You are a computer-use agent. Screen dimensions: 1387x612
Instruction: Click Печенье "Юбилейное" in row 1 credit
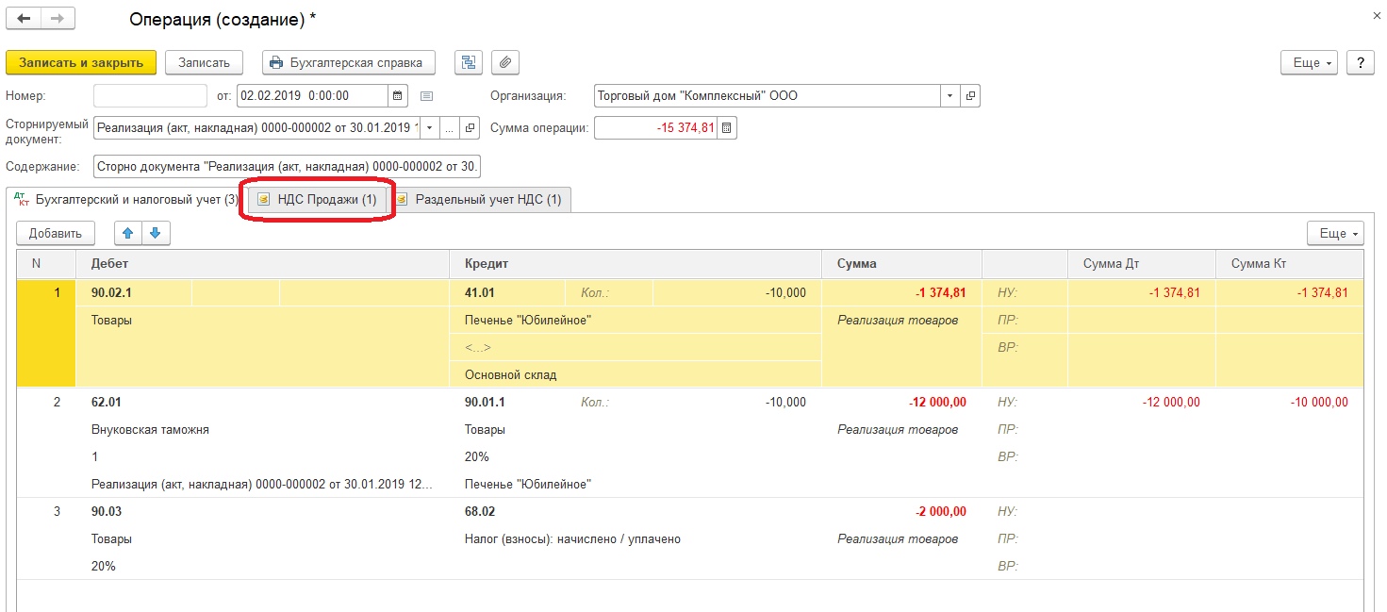528,321
